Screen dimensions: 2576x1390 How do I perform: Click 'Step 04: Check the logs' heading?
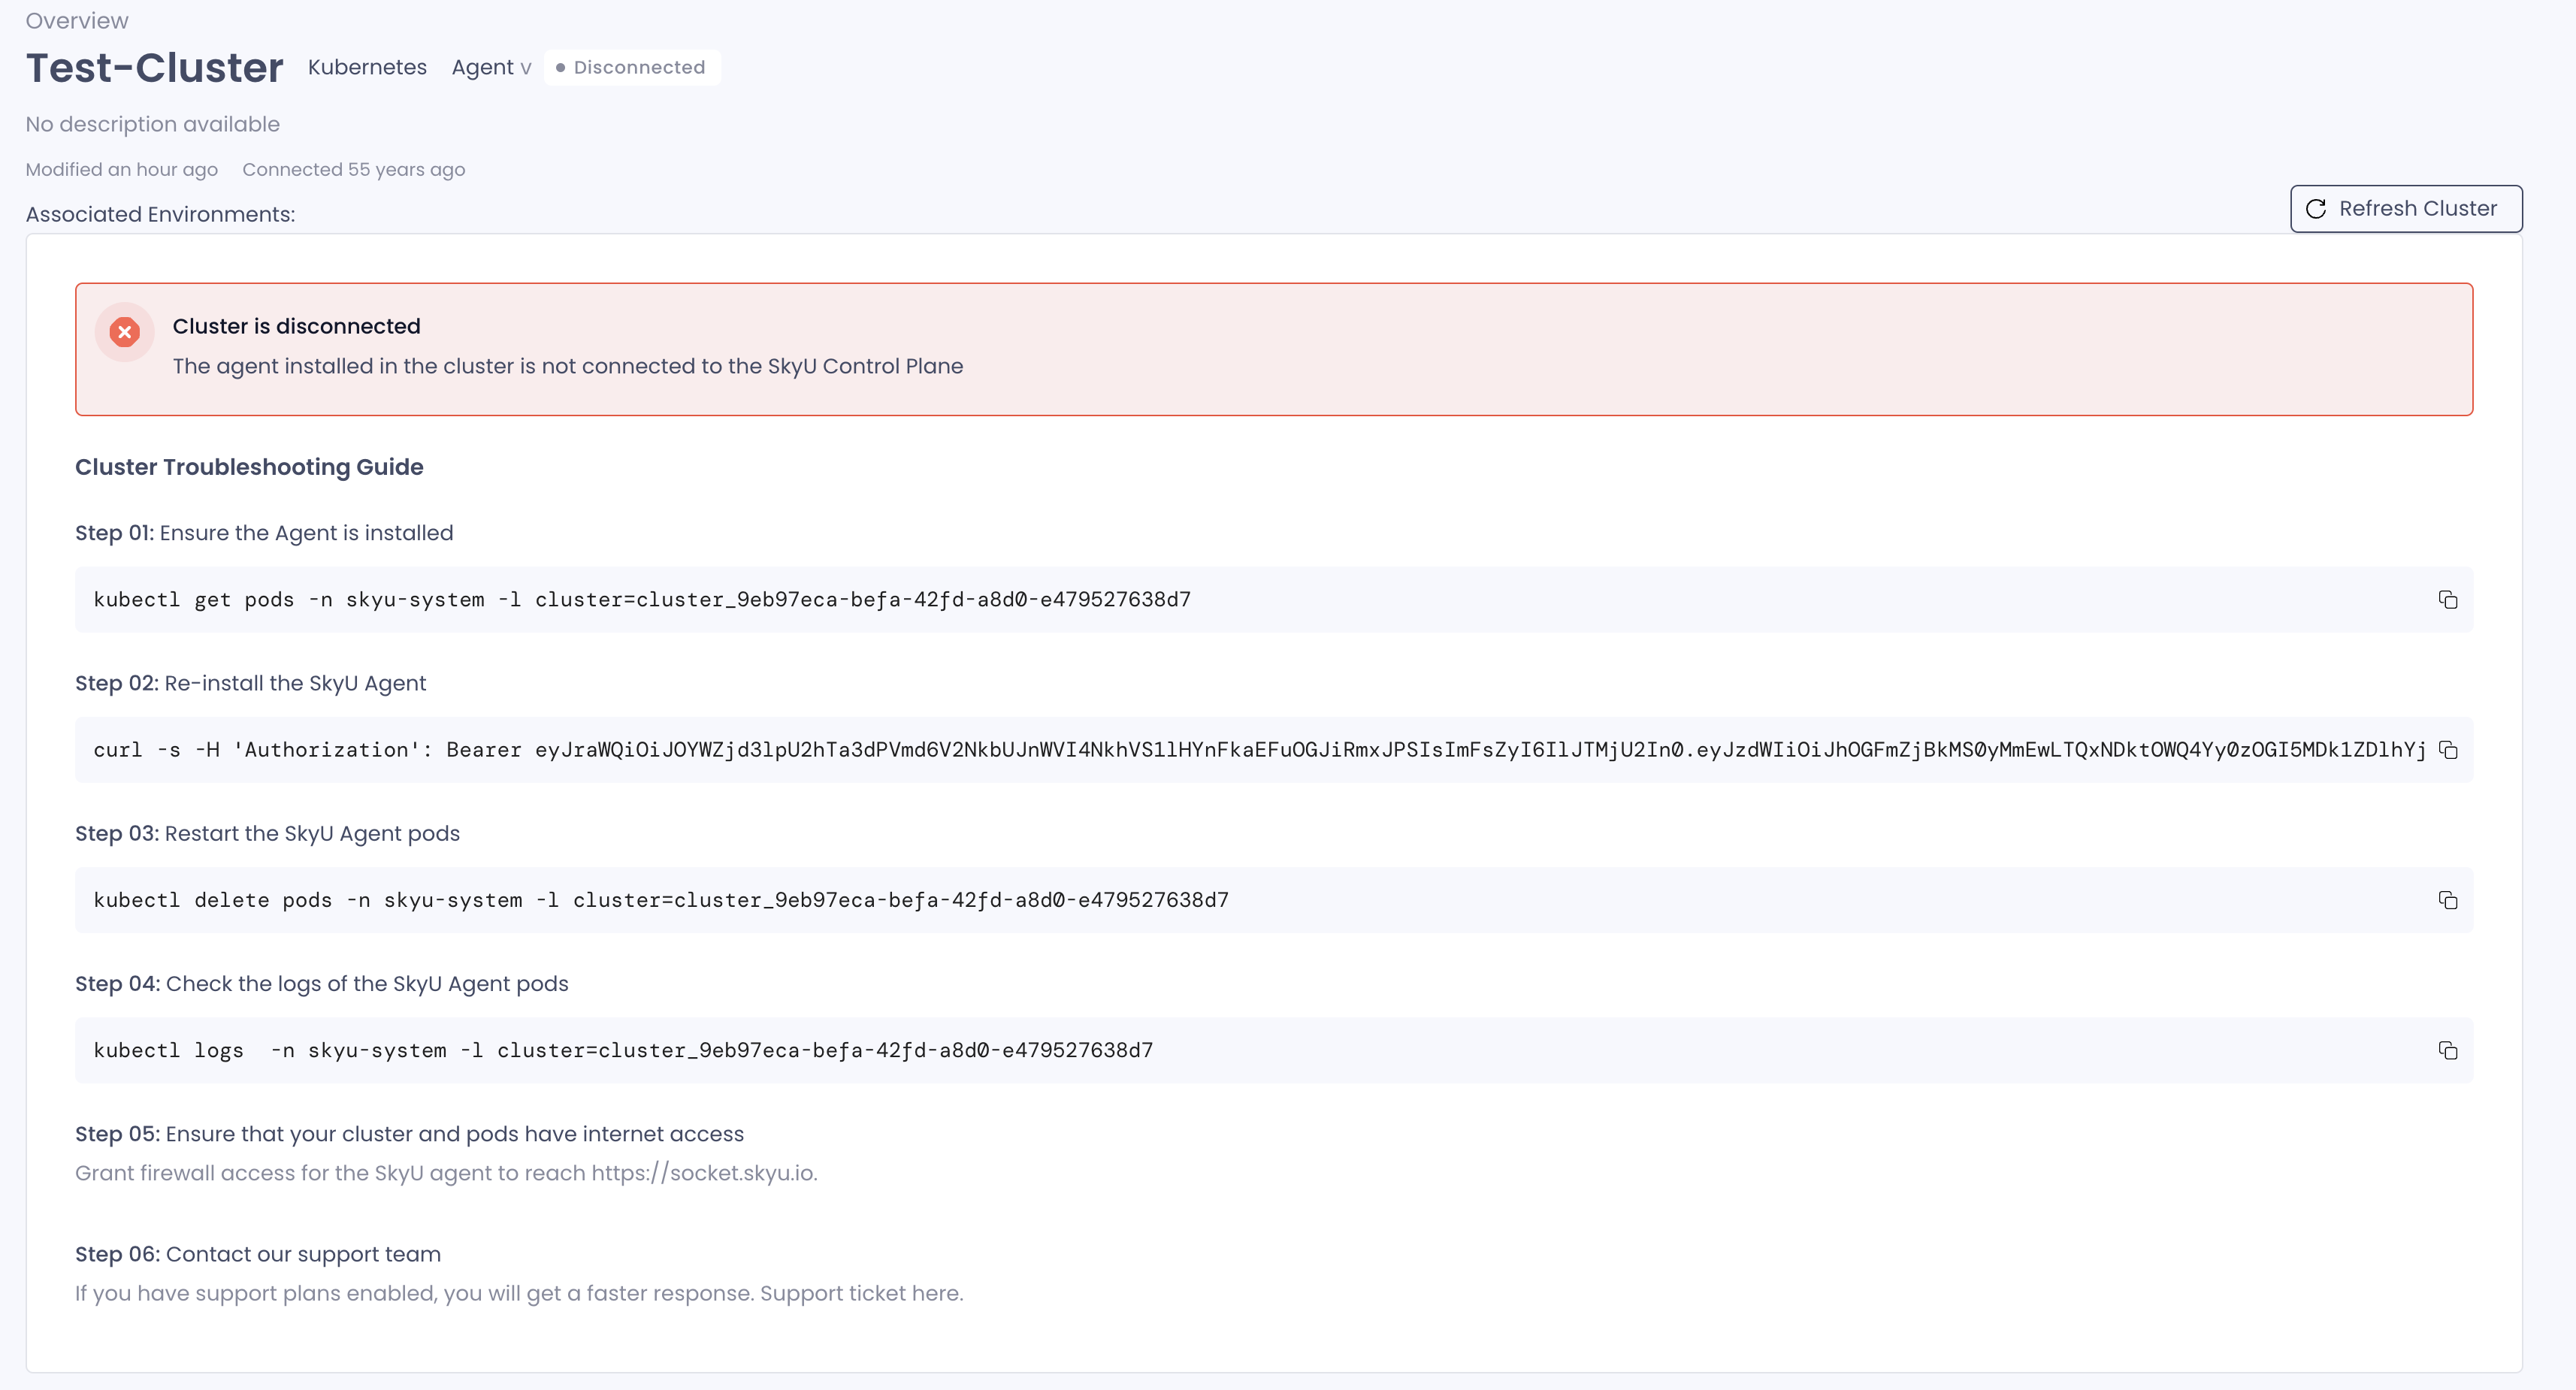click(x=322, y=984)
